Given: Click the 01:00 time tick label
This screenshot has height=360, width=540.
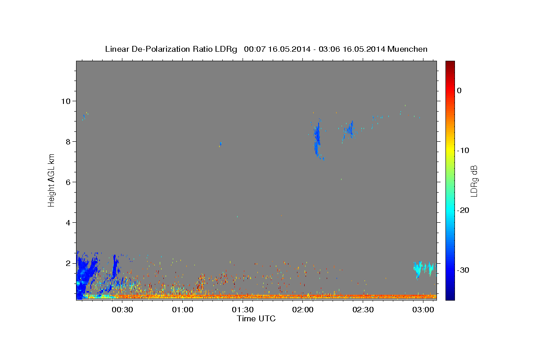Looking at the screenshot, I should [x=183, y=310].
